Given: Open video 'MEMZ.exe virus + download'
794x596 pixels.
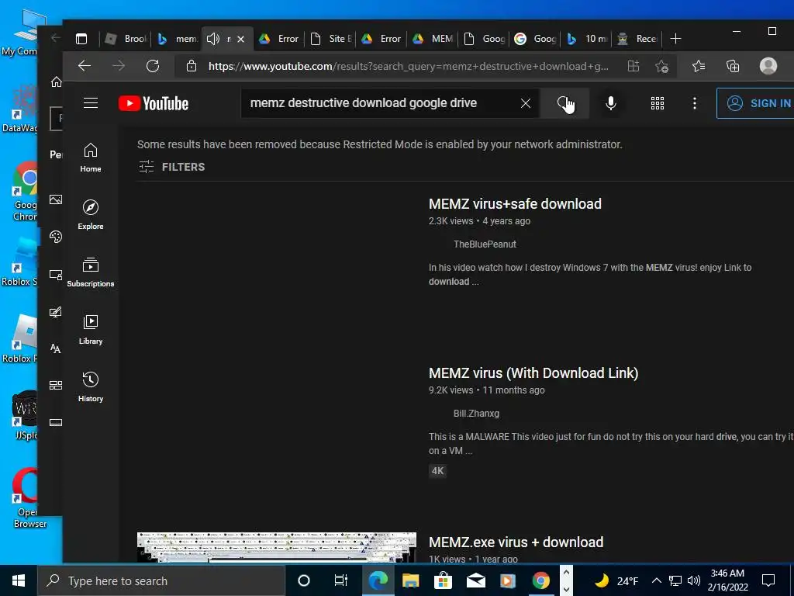Looking at the screenshot, I should [x=516, y=542].
